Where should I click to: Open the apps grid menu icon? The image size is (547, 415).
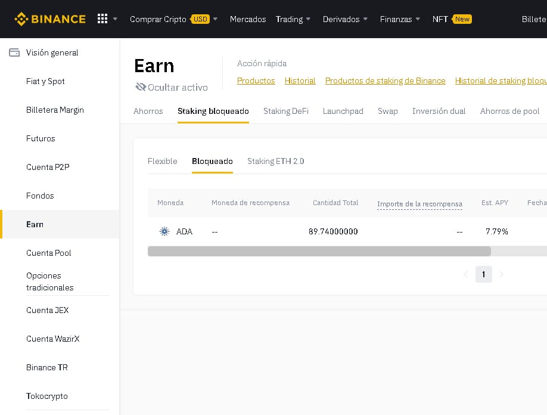click(102, 19)
